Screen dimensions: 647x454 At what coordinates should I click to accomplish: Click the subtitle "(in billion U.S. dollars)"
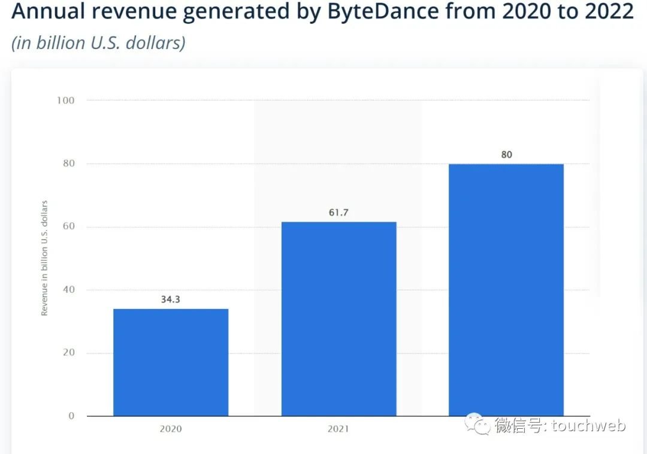point(98,43)
